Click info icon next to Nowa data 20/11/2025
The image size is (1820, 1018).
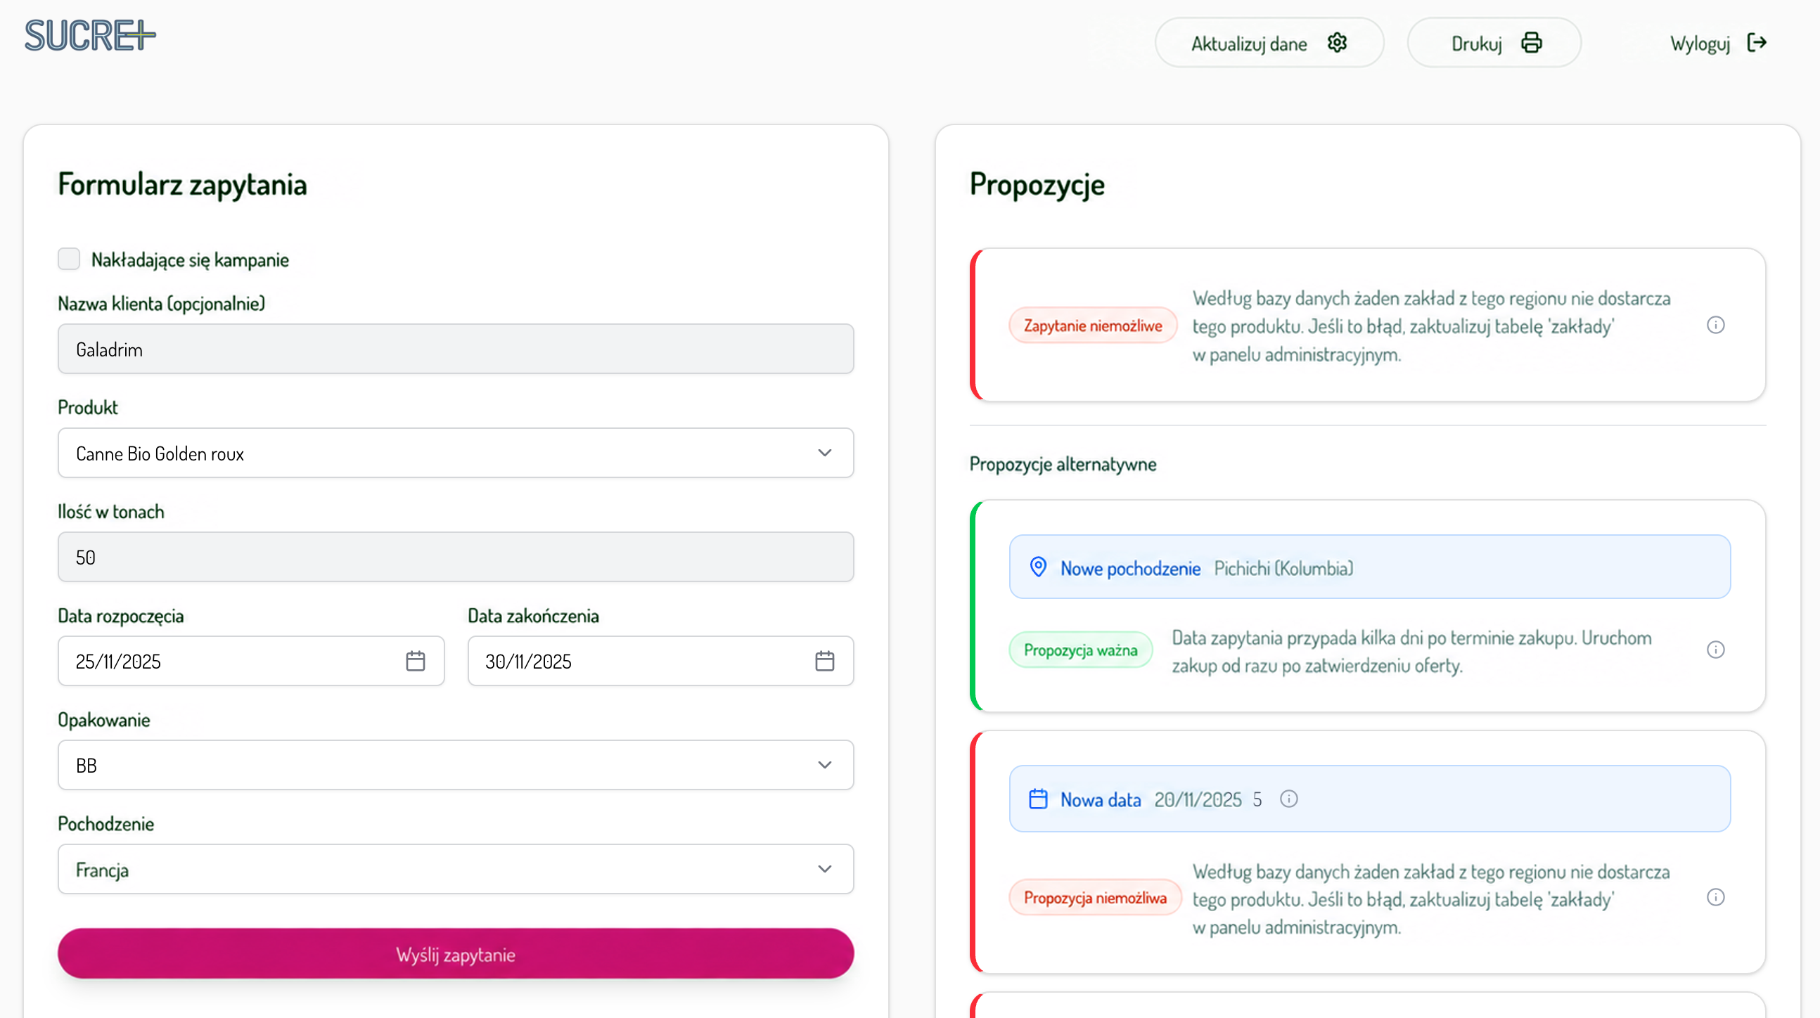(x=1288, y=799)
